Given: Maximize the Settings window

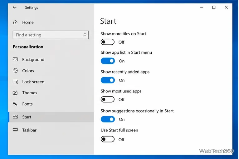Looking at the screenshot, I should pyautogui.click(x=214, y=7).
